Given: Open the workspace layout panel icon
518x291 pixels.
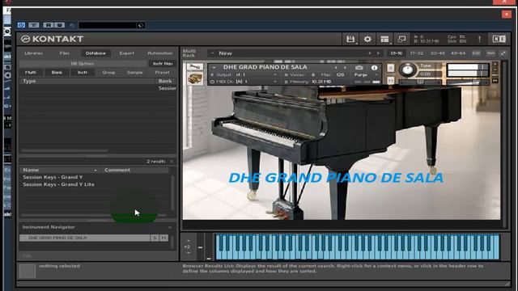Looking at the screenshot, I should (x=384, y=39).
